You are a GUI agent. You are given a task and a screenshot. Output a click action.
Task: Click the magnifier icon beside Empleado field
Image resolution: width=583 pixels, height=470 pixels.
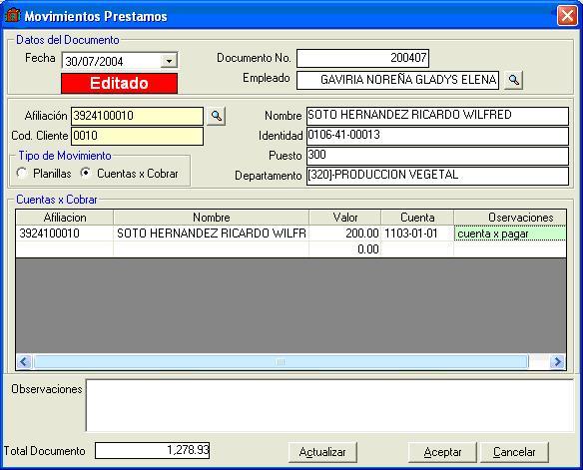click(513, 80)
